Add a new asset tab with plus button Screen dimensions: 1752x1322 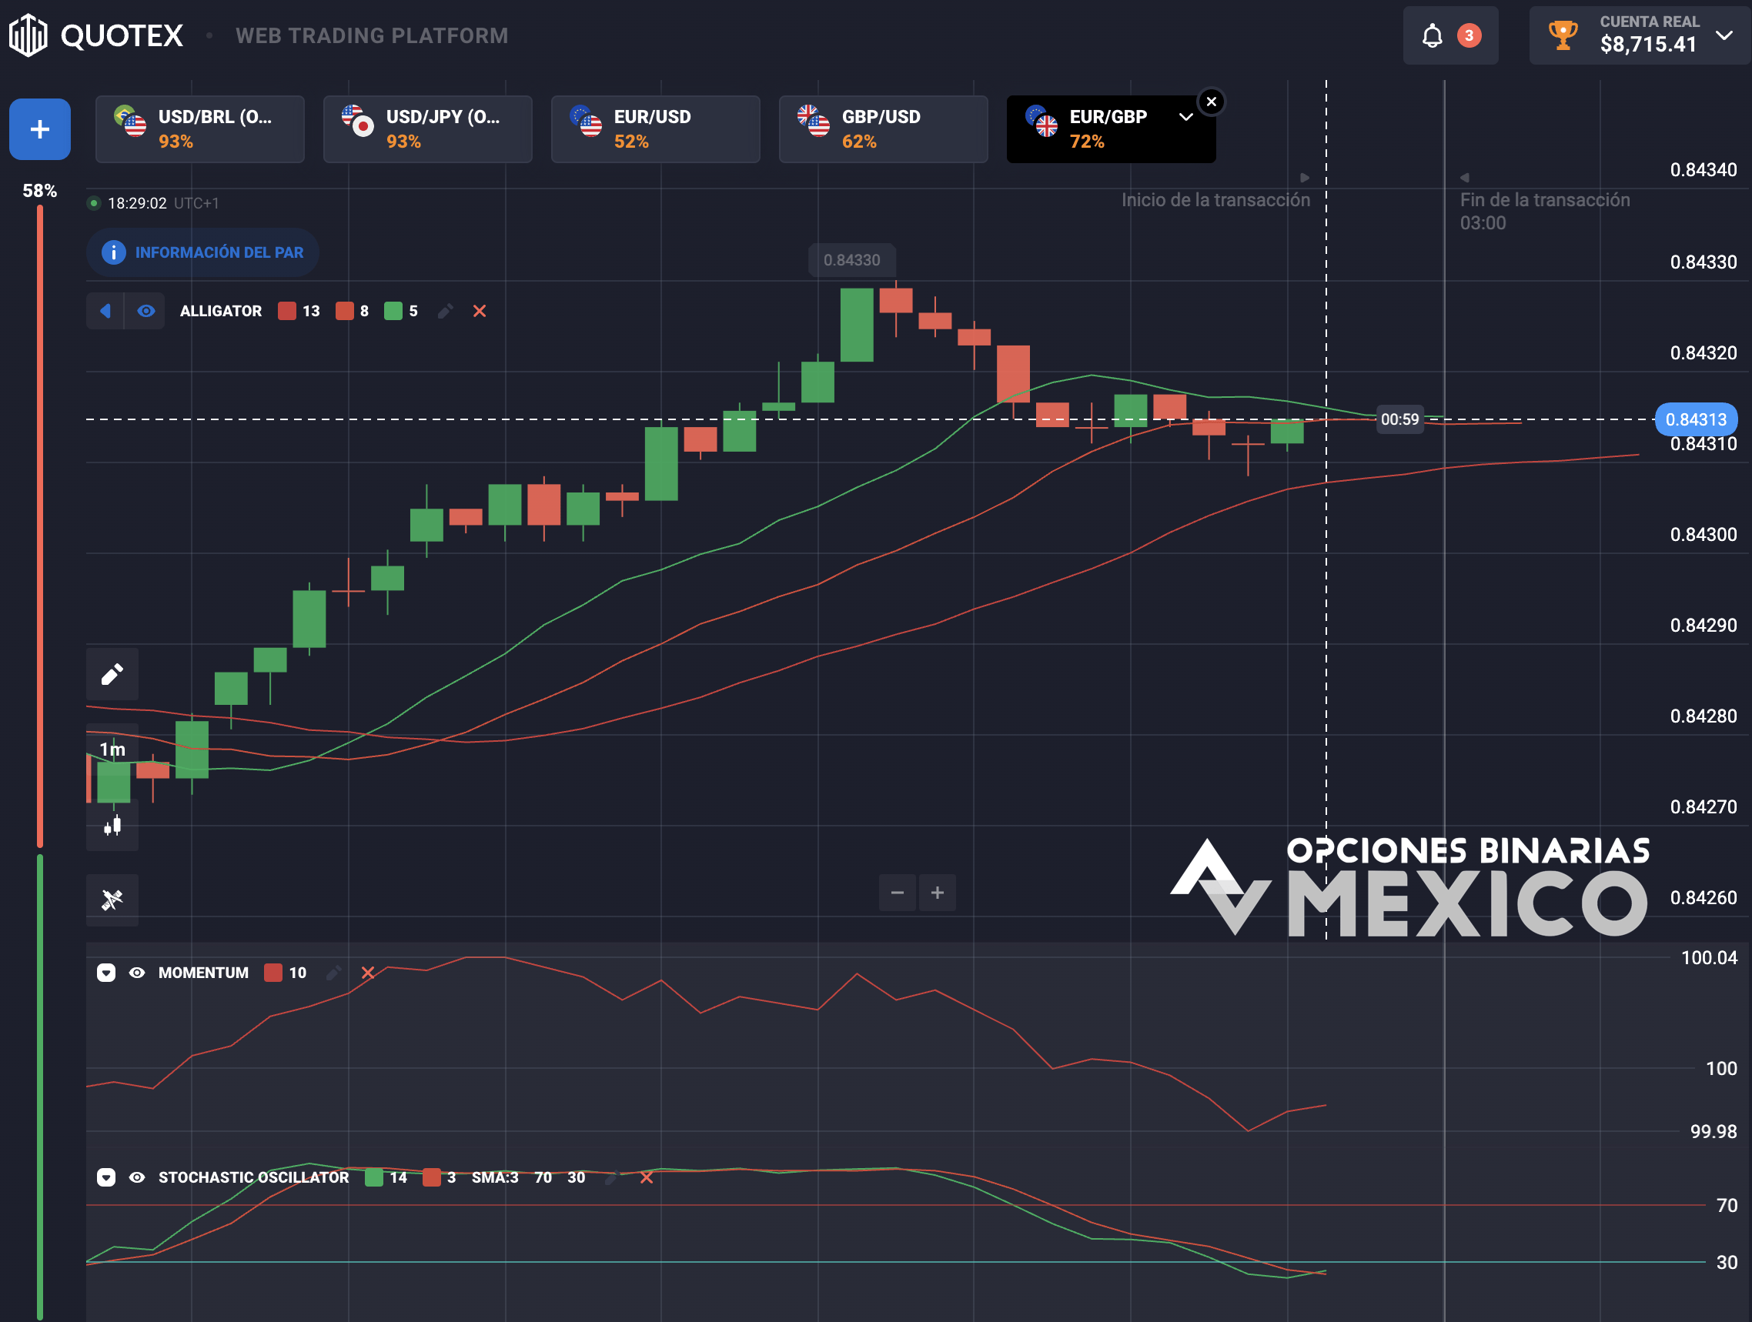click(39, 129)
